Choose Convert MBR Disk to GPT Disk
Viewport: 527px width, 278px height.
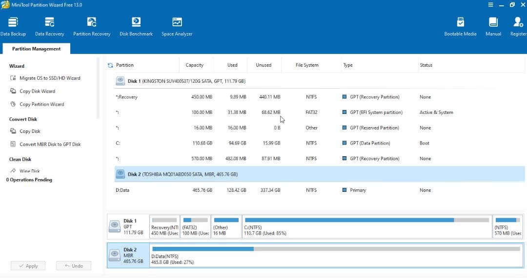tap(50, 144)
